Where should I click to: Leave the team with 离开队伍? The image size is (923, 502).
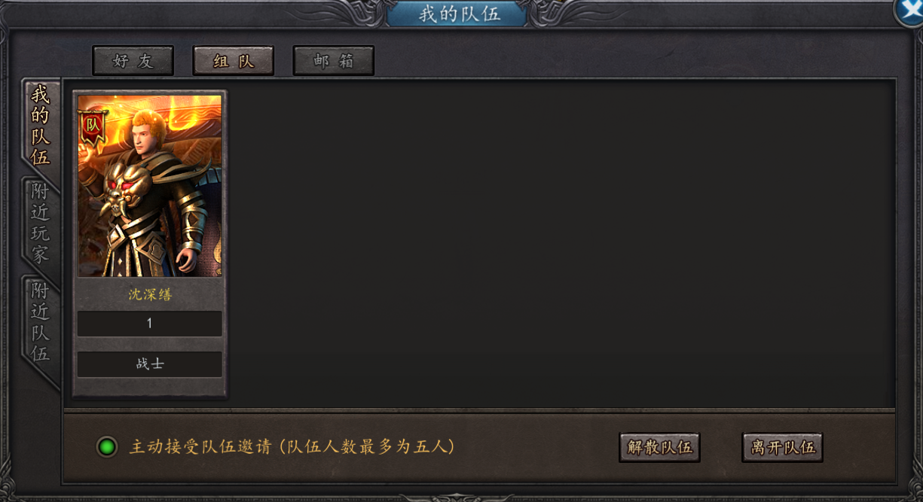click(783, 447)
